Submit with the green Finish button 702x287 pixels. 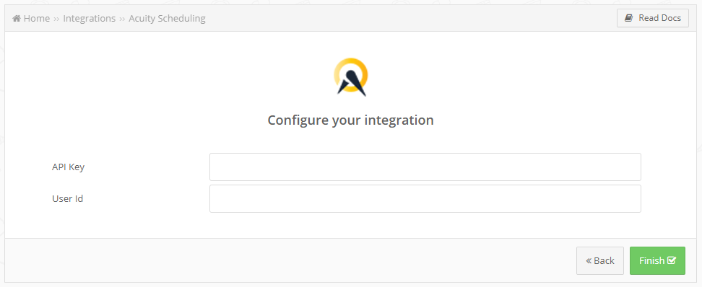pos(657,260)
